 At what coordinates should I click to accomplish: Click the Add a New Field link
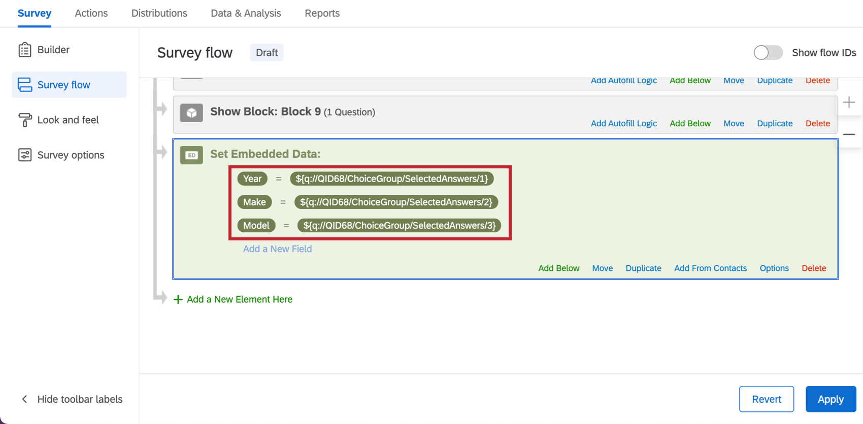(277, 249)
